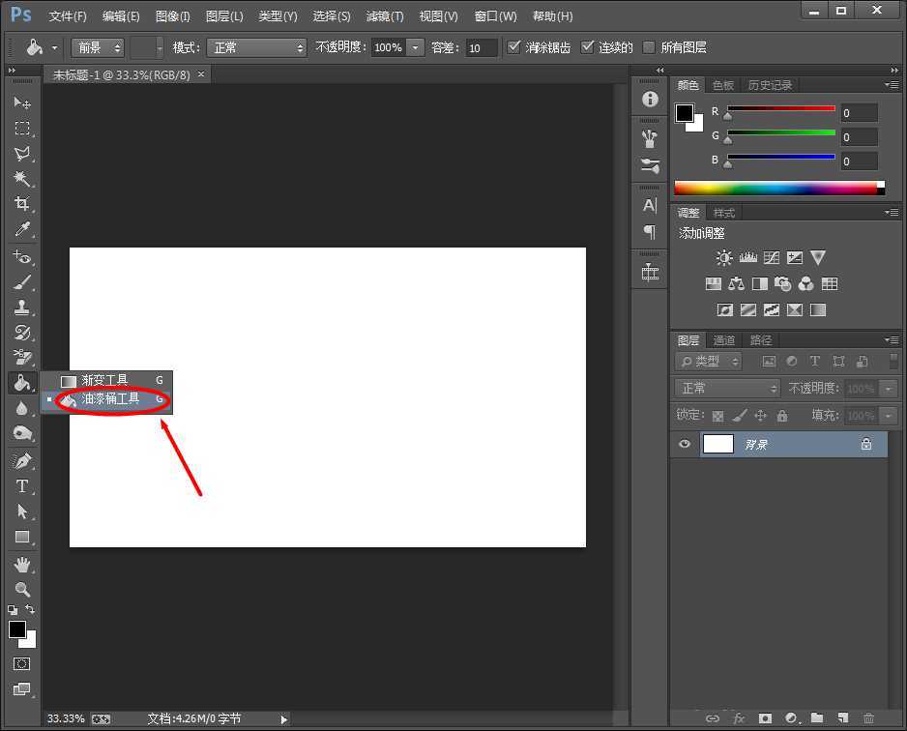
Task: Disable the 消除锯齿 checkbox
Action: (x=513, y=47)
